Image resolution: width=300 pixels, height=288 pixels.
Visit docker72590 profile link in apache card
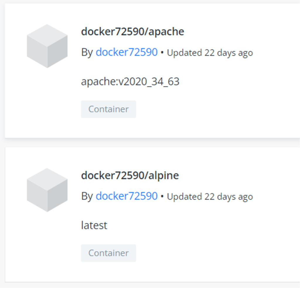coord(127,52)
